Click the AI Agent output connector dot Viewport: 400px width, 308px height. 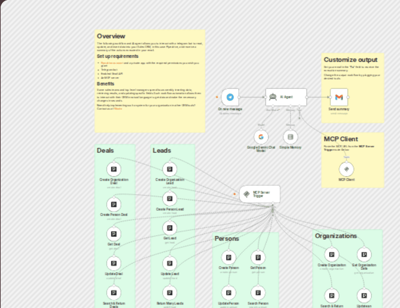click(x=307, y=97)
